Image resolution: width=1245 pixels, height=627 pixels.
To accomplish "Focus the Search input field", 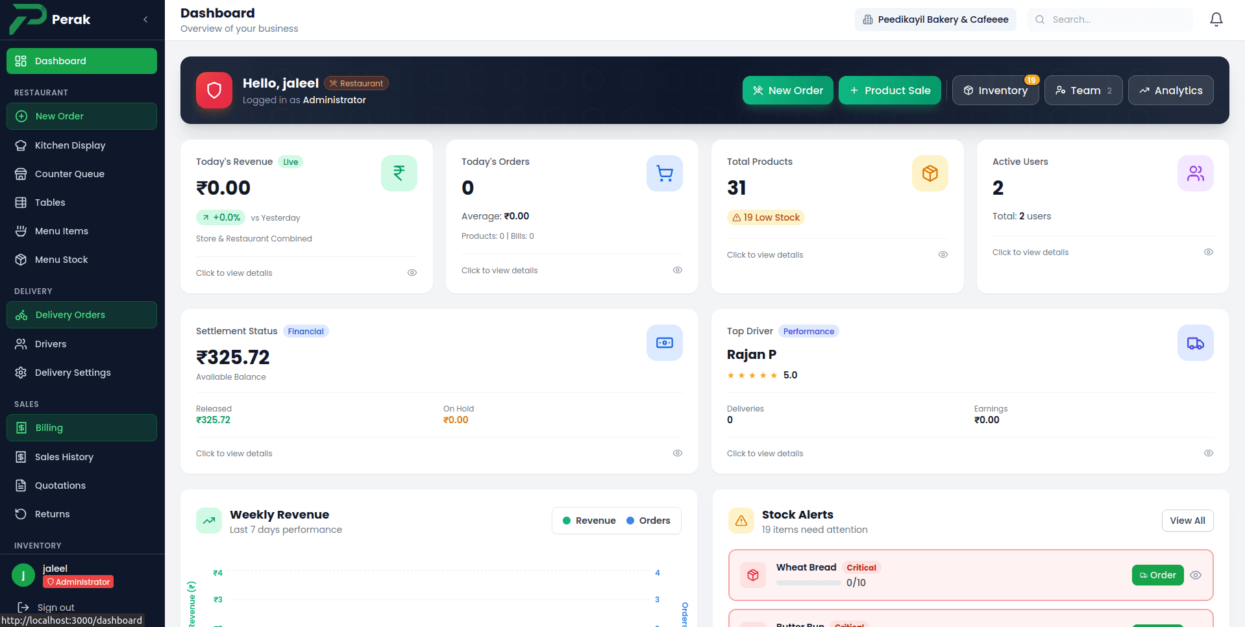I will [1110, 19].
